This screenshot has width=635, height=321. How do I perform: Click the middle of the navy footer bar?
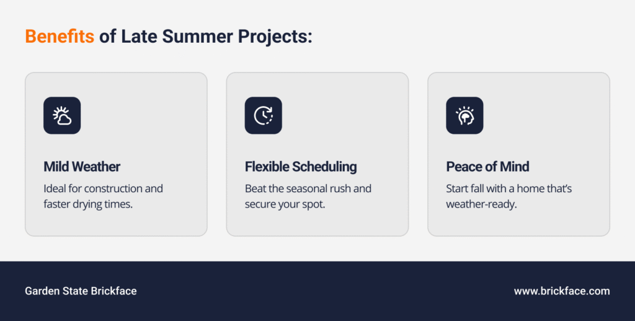tap(317, 291)
